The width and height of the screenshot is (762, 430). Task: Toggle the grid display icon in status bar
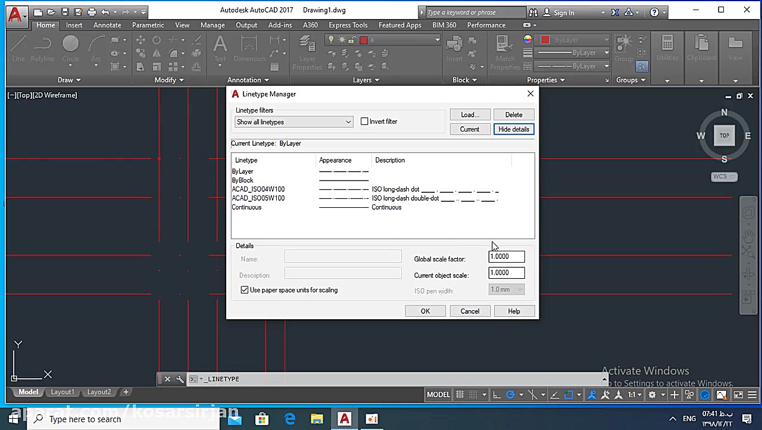(x=460, y=395)
